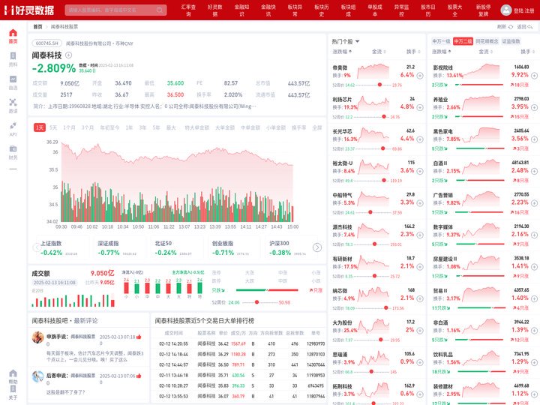This screenshot has width=540, height=405.
Task: Click previous arrow in index carousel
Action: [37, 247]
